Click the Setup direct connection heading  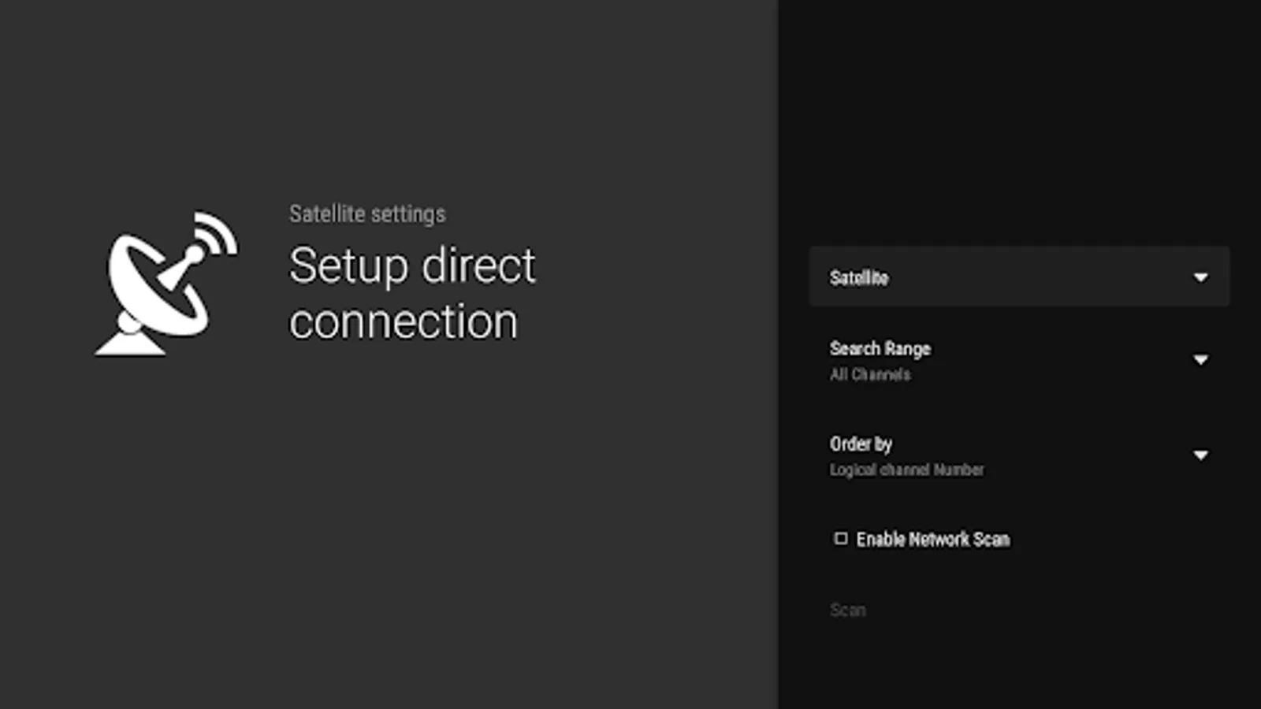tap(412, 293)
